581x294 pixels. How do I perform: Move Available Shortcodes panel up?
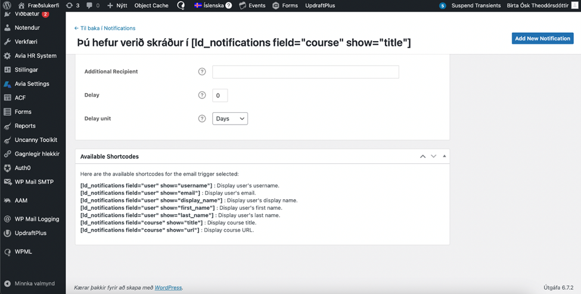[422, 156]
